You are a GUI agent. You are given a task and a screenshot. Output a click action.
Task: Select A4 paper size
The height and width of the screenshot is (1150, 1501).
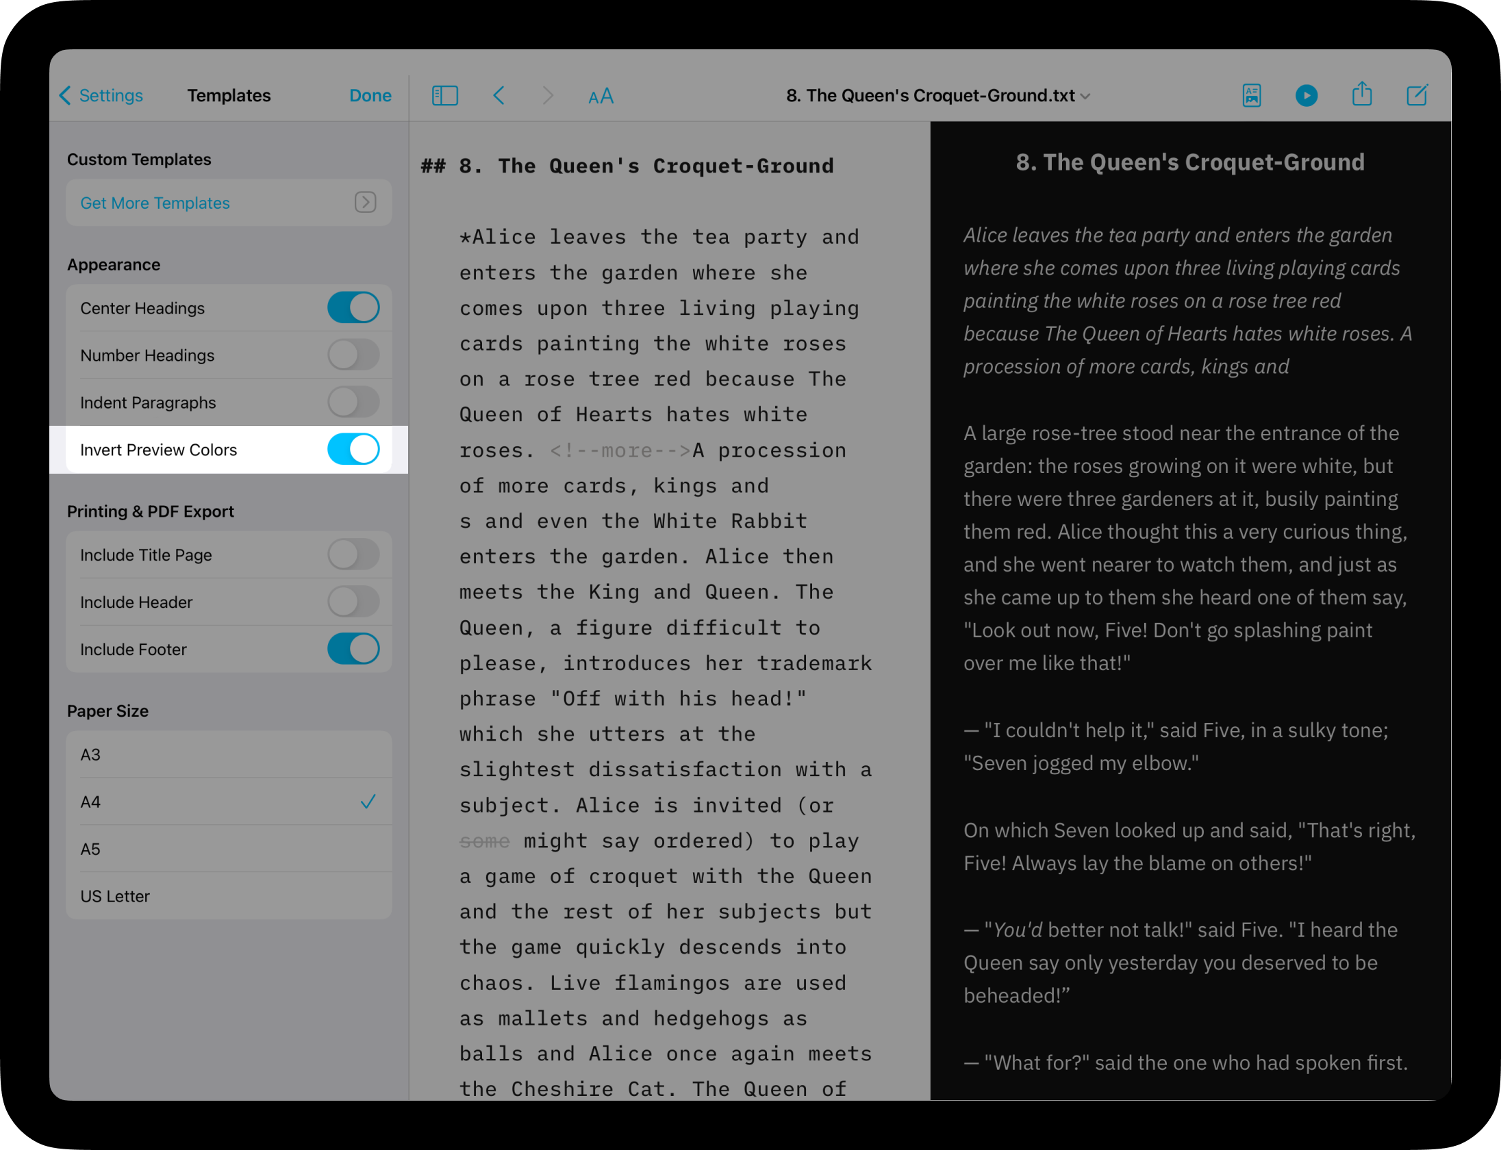[x=229, y=802]
